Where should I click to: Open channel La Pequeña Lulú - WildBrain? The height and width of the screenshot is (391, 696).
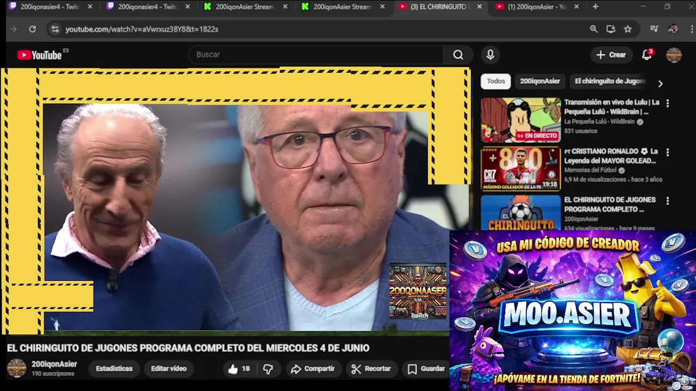[599, 122]
